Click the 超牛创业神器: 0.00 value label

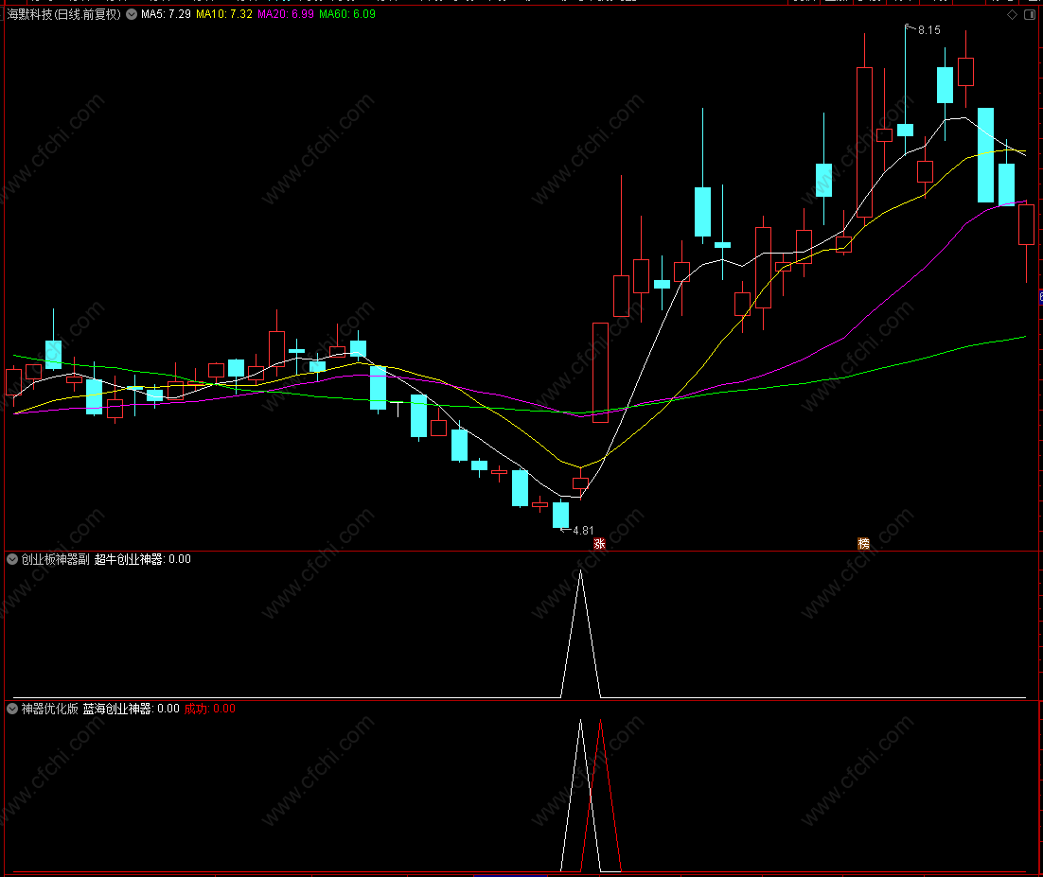[x=142, y=559]
